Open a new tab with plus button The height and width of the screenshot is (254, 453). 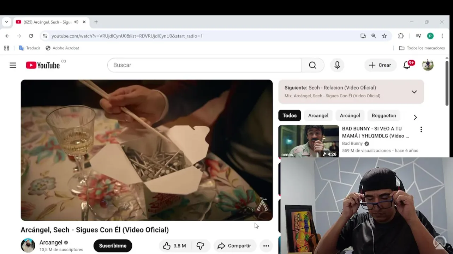(96, 22)
